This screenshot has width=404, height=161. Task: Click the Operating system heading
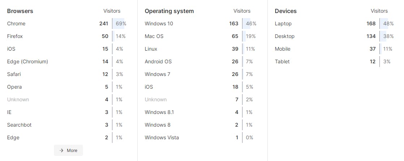[169, 11]
